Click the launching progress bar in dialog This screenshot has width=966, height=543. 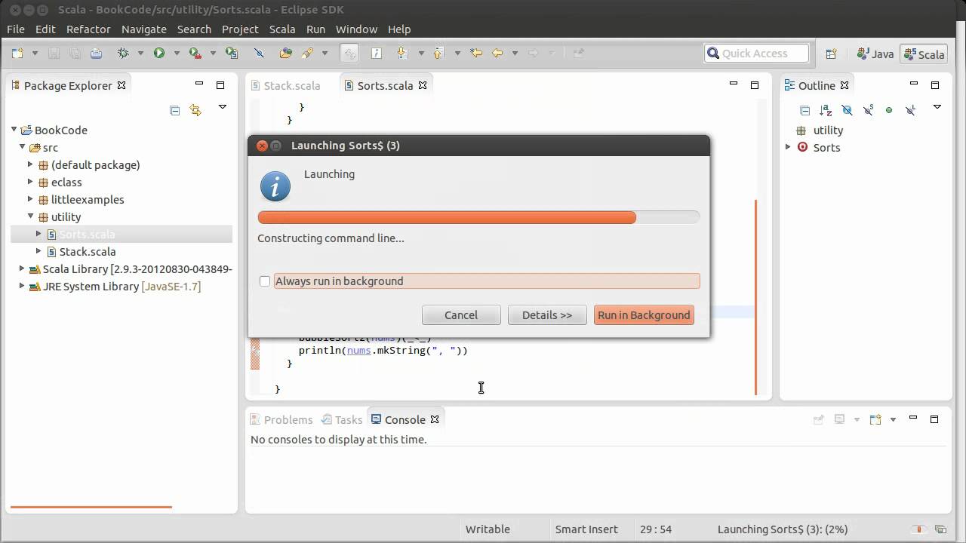pos(478,217)
